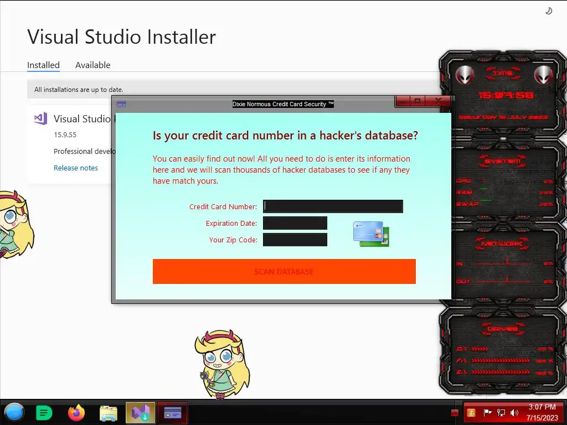The height and width of the screenshot is (425, 567).
Task: Click the Visual Studio Installer heading
Action: click(121, 37)
